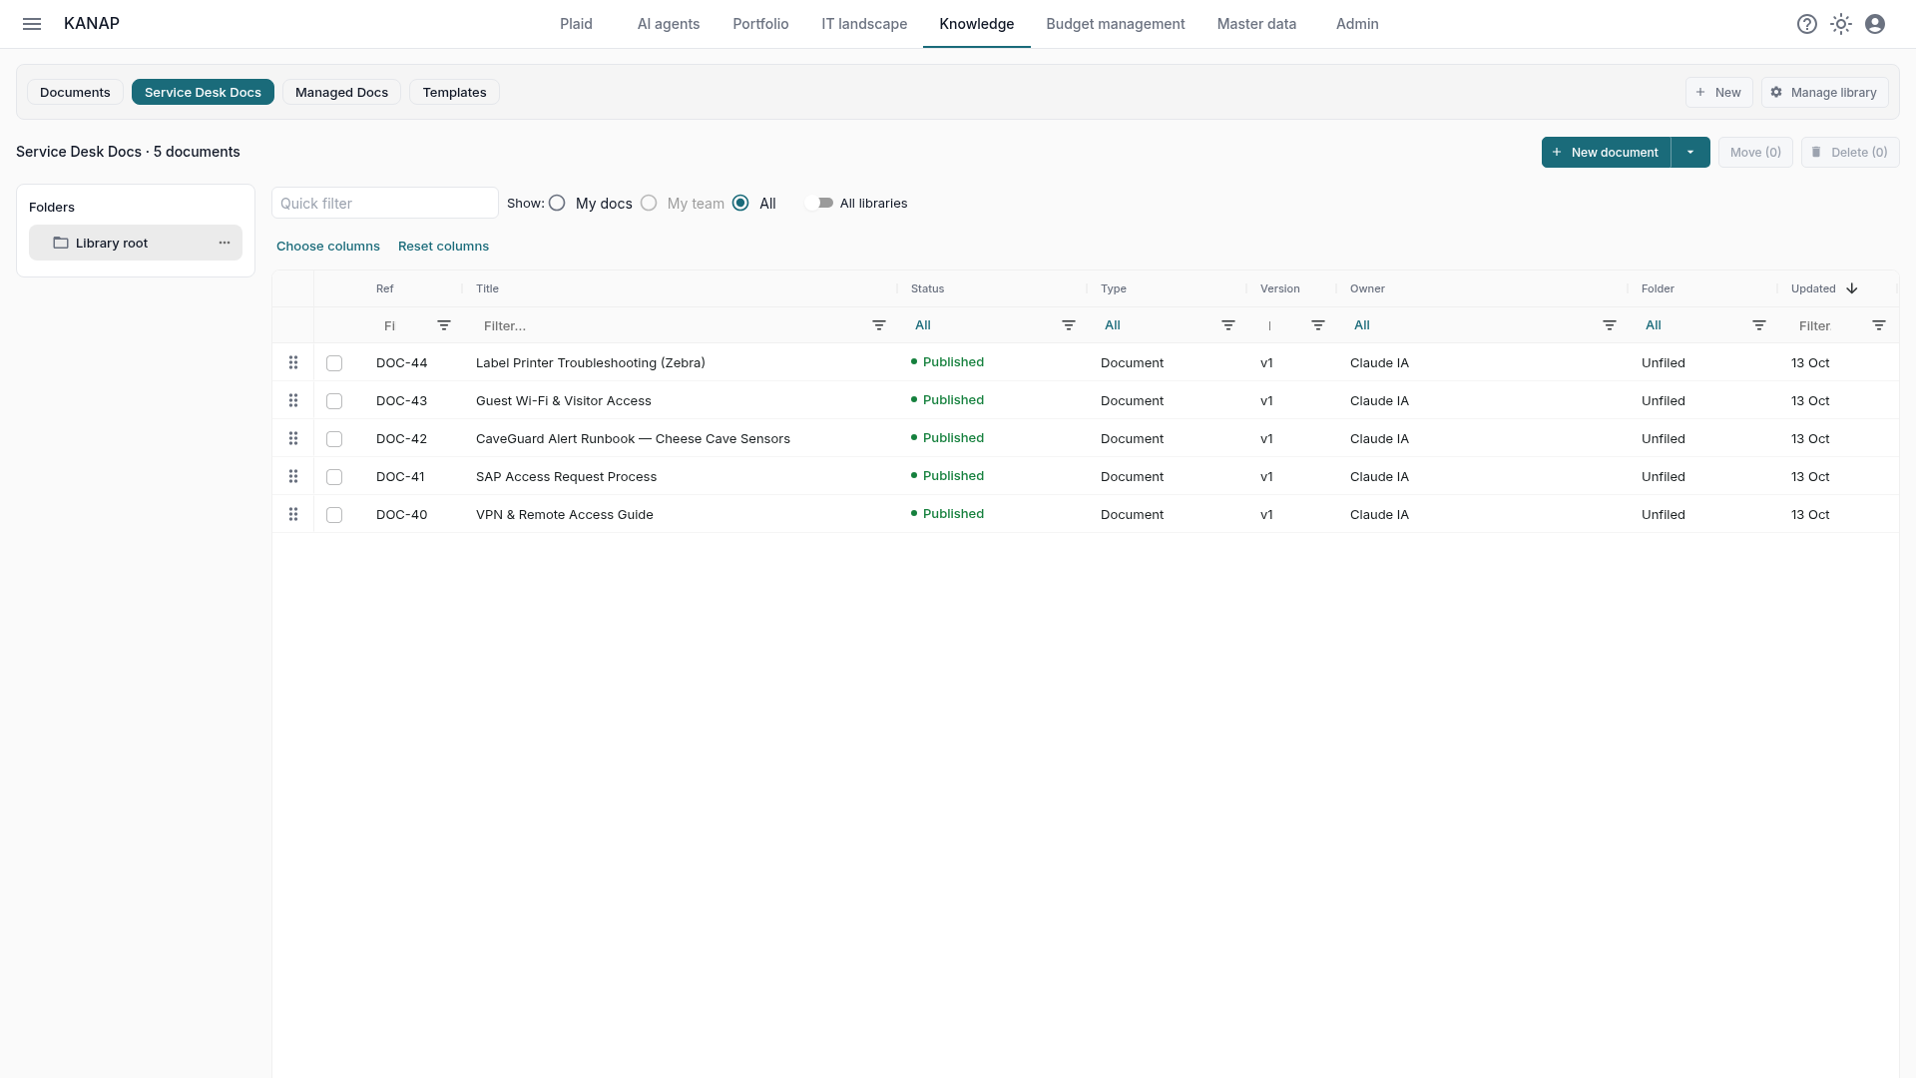
Task: Click the drag handle of DOC-42 row
Action: (293, 438)
